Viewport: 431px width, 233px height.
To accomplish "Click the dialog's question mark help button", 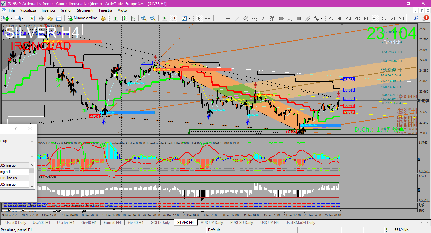I will [x=16, y=128].
